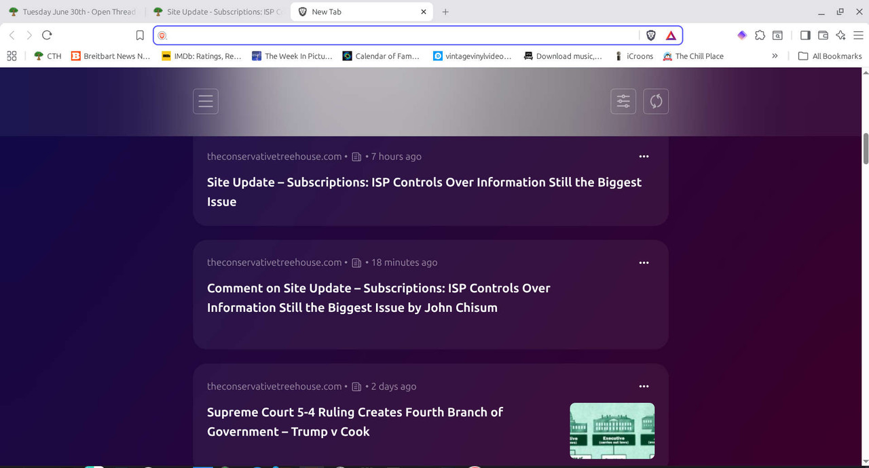Open the CTH bookmark
Screen dimensions: 869x468
click(48, 56)
